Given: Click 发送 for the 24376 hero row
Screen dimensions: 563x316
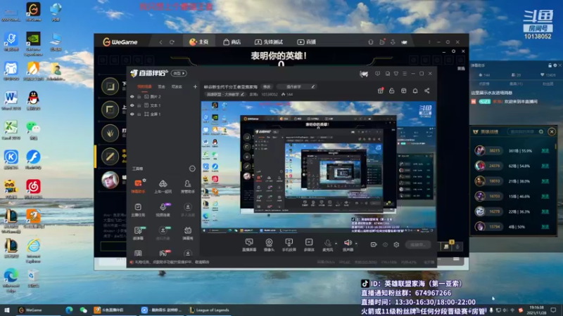Looking at the screenshot, I should 545,166.
